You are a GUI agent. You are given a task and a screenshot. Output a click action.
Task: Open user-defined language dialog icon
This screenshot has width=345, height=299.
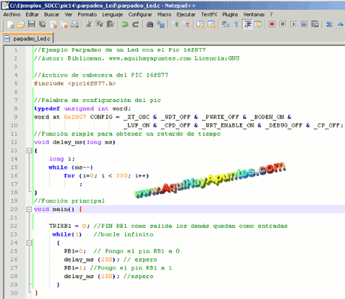point(257,24)
